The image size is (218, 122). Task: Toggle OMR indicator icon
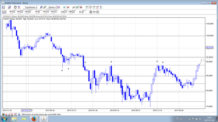(x=94, y=12)
